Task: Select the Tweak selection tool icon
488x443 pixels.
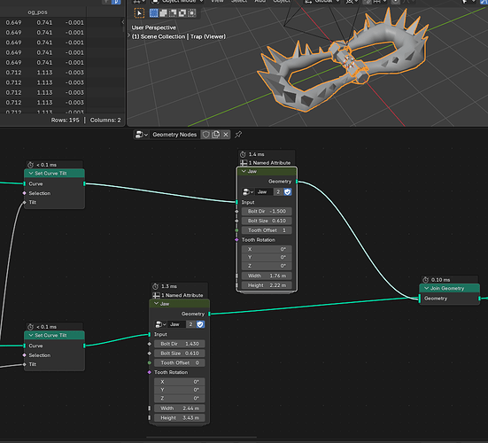Action: [139, 13]
